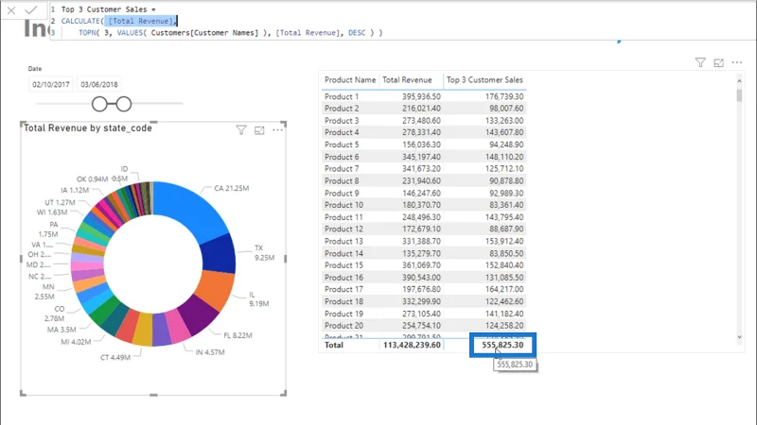The width and height of the screenshot is (757, 425).
Task: Select the Product 17 row label
Action: 343,289
